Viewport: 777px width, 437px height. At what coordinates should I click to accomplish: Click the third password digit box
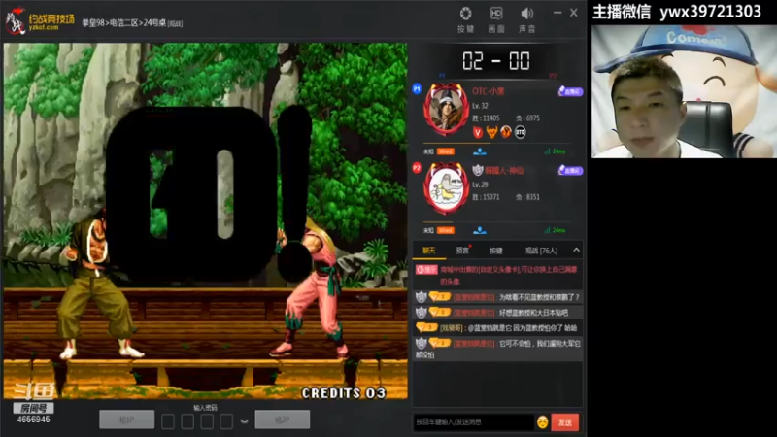(207, 421)
